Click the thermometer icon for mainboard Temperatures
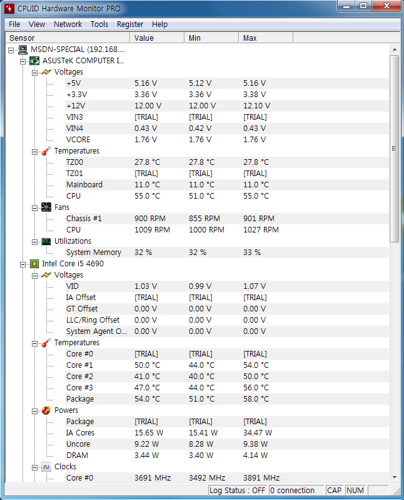404x500 pixels. [x=46, y=151]
